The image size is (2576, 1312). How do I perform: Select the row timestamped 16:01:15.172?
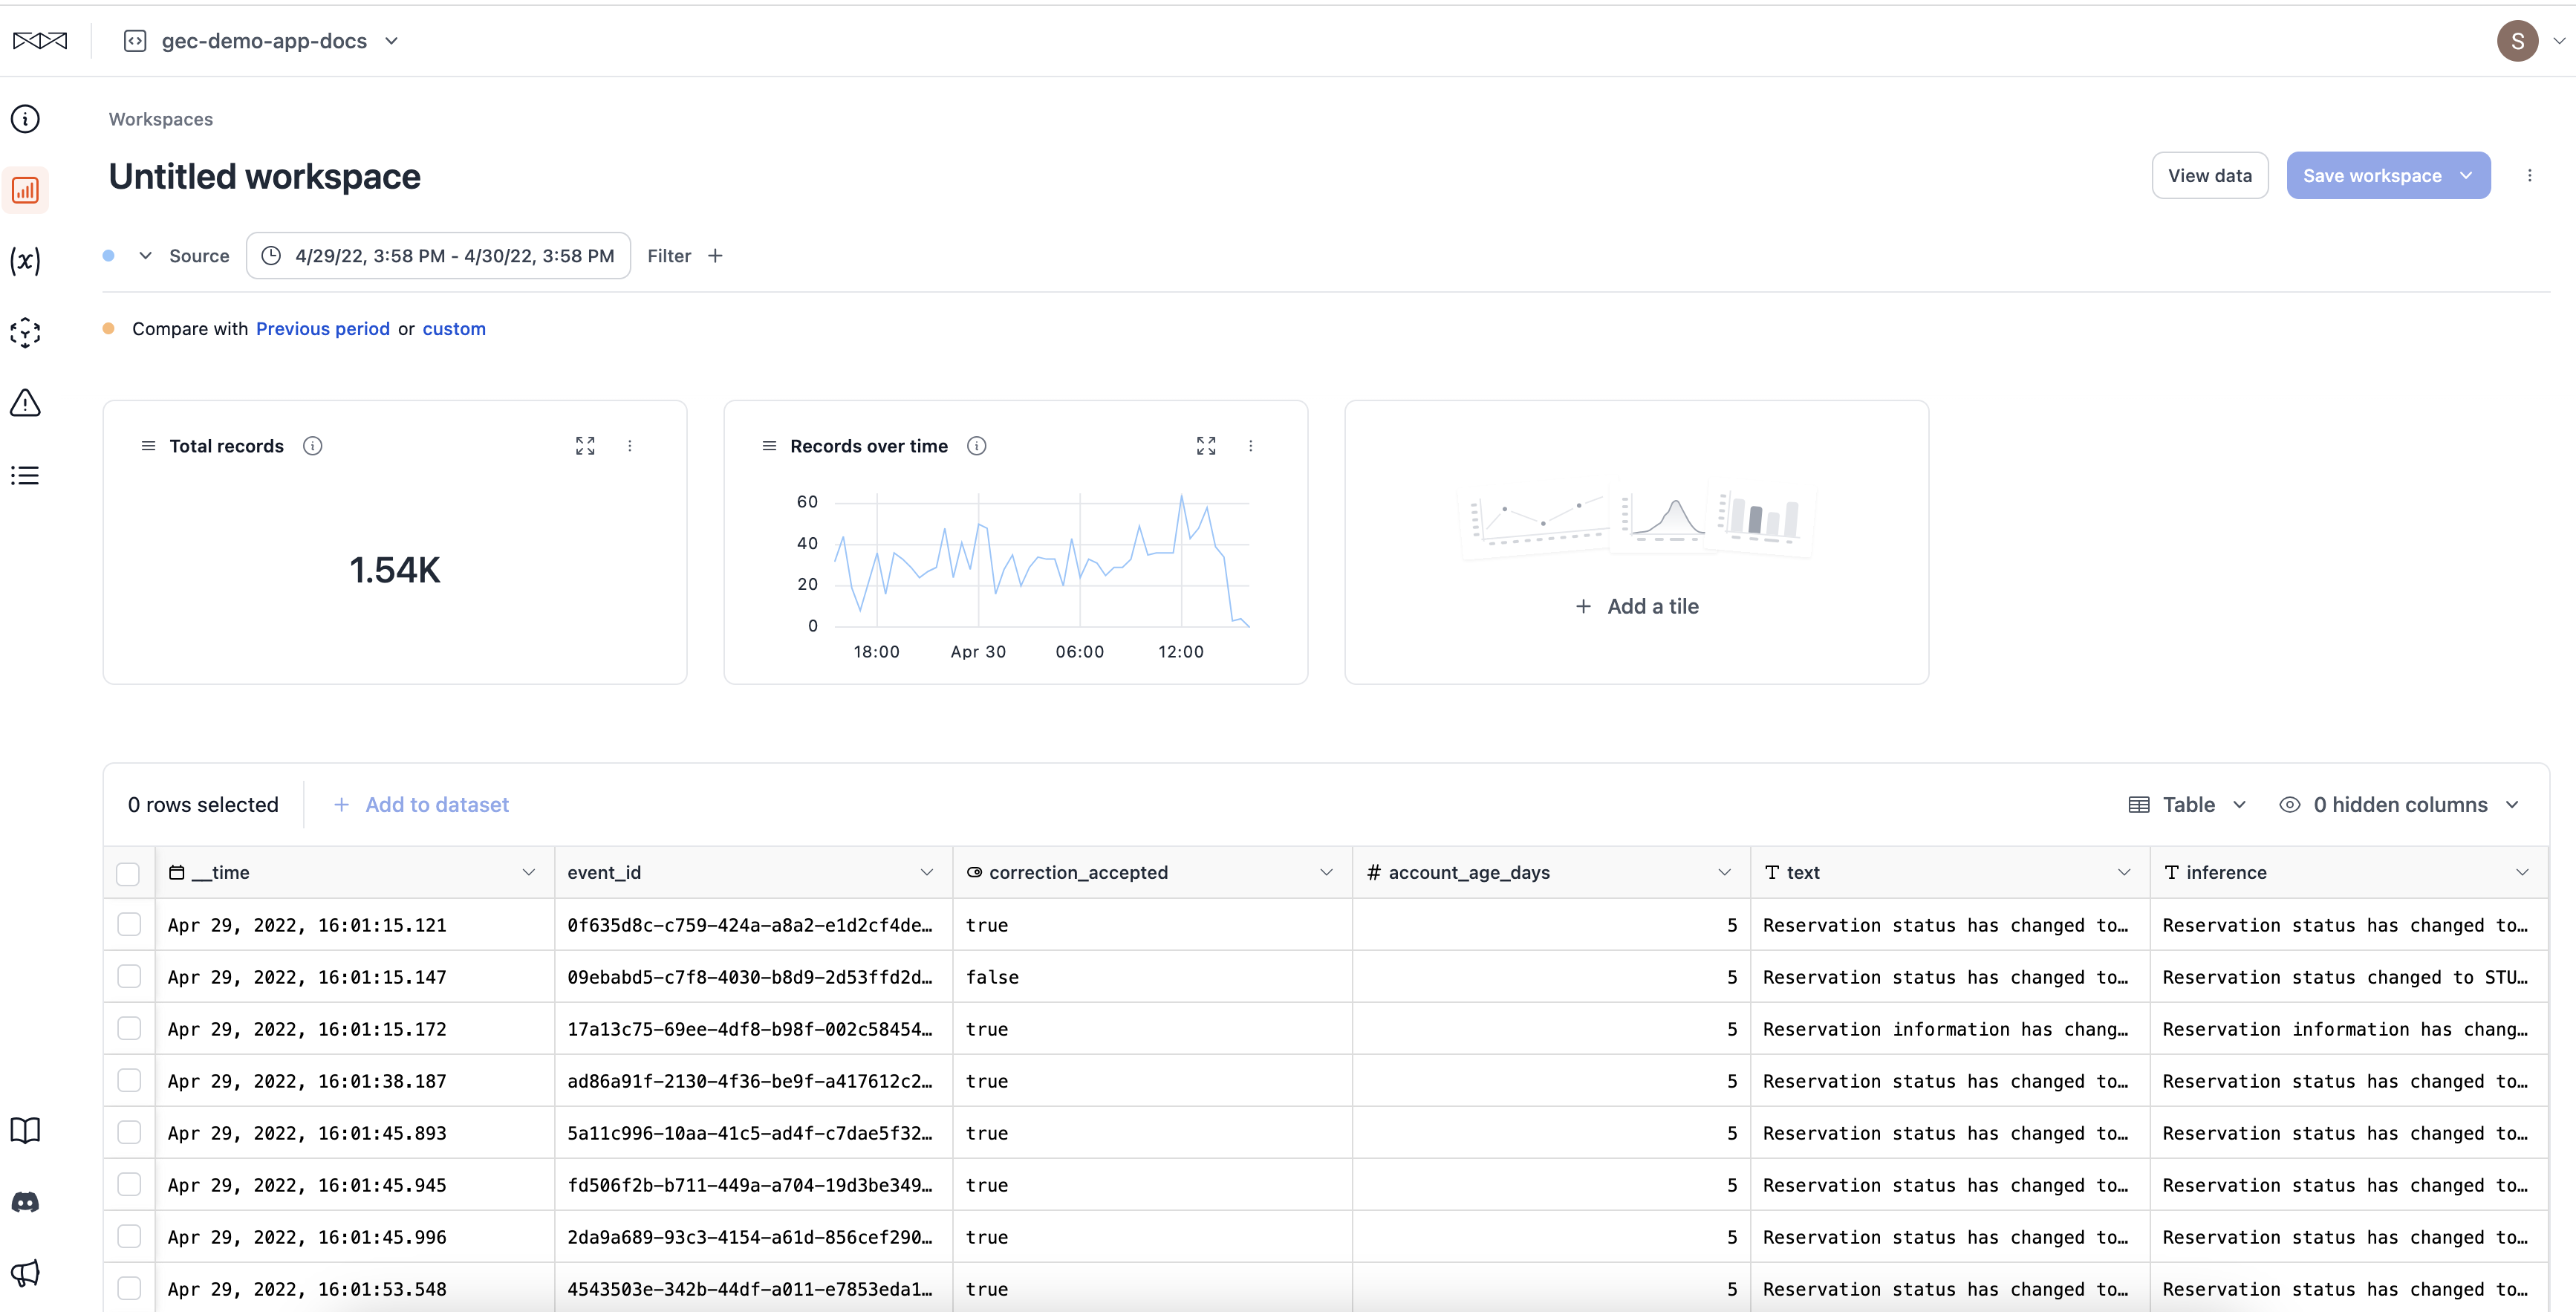point(129,1029)
